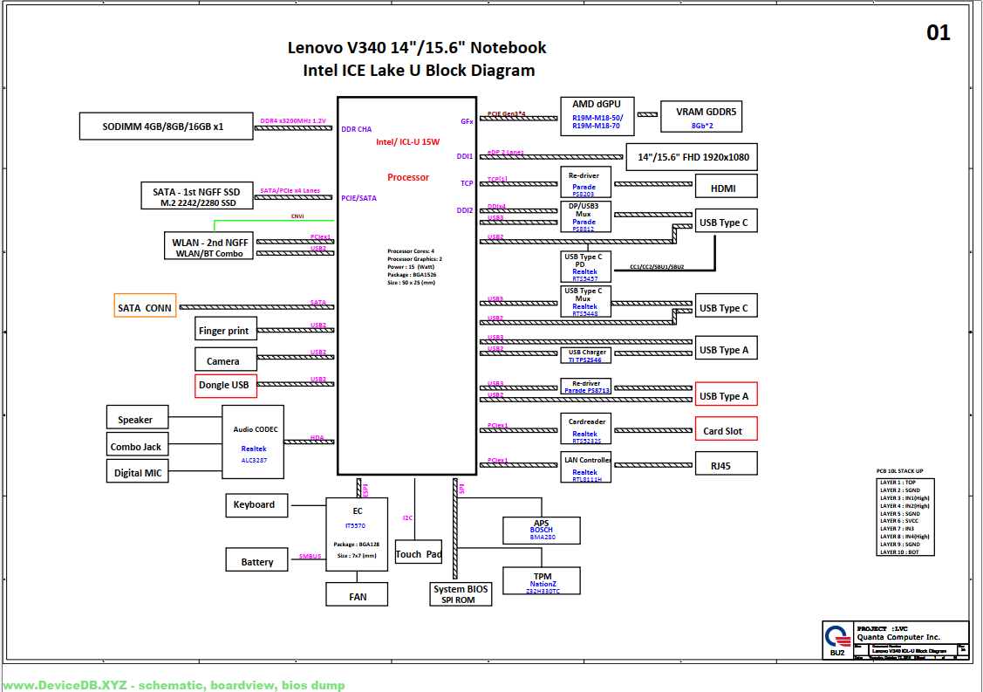The image size is (983, 692).
Task: Click the "SATA/PCIe x4 Lanes" bus label
Action: (290, 191)
